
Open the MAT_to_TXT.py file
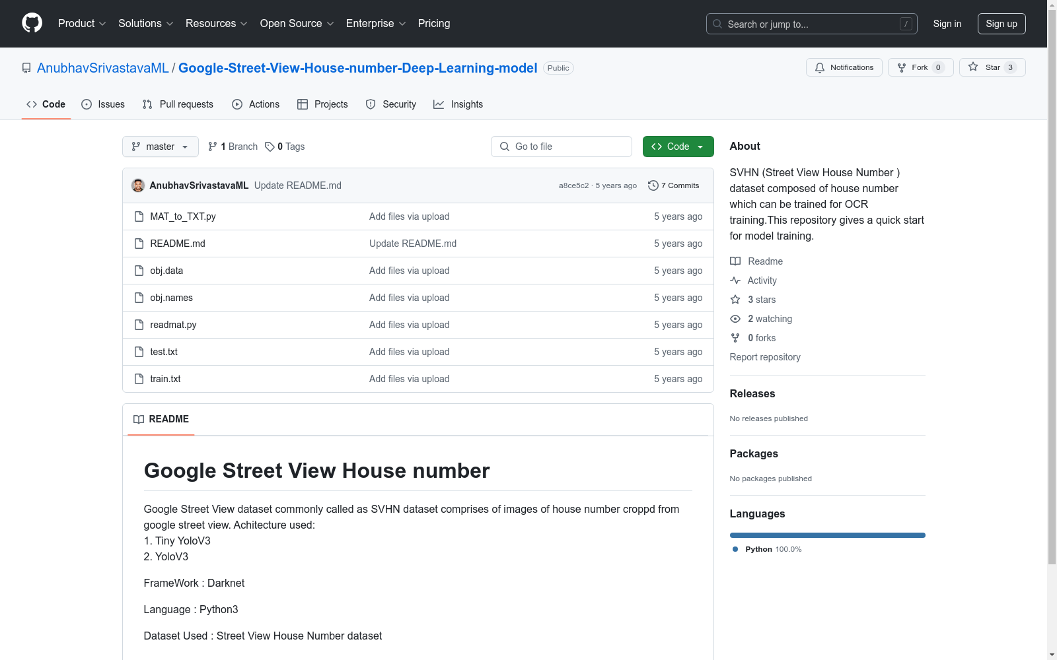pyautogui.click(x=183, y=216)
